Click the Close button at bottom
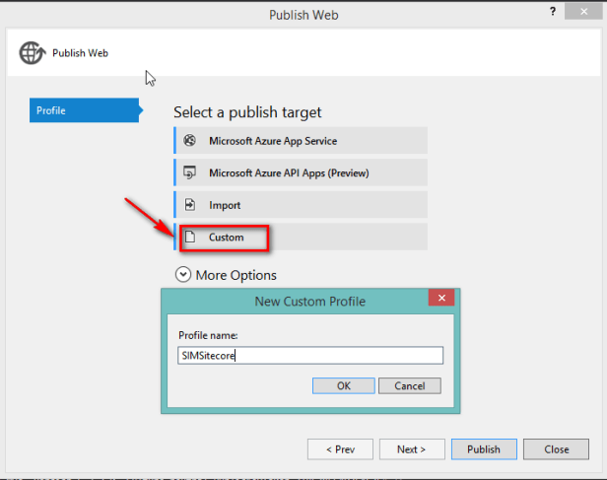Screen dimensions: 607x480 tap(557, 449)
